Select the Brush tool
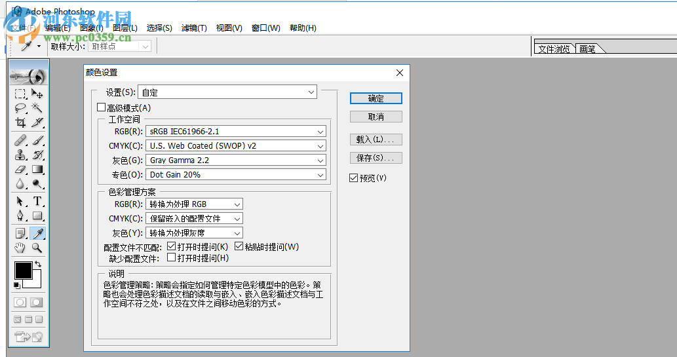Screen dimensions: 677x357 pyautogui.click(x=37, y=140)
